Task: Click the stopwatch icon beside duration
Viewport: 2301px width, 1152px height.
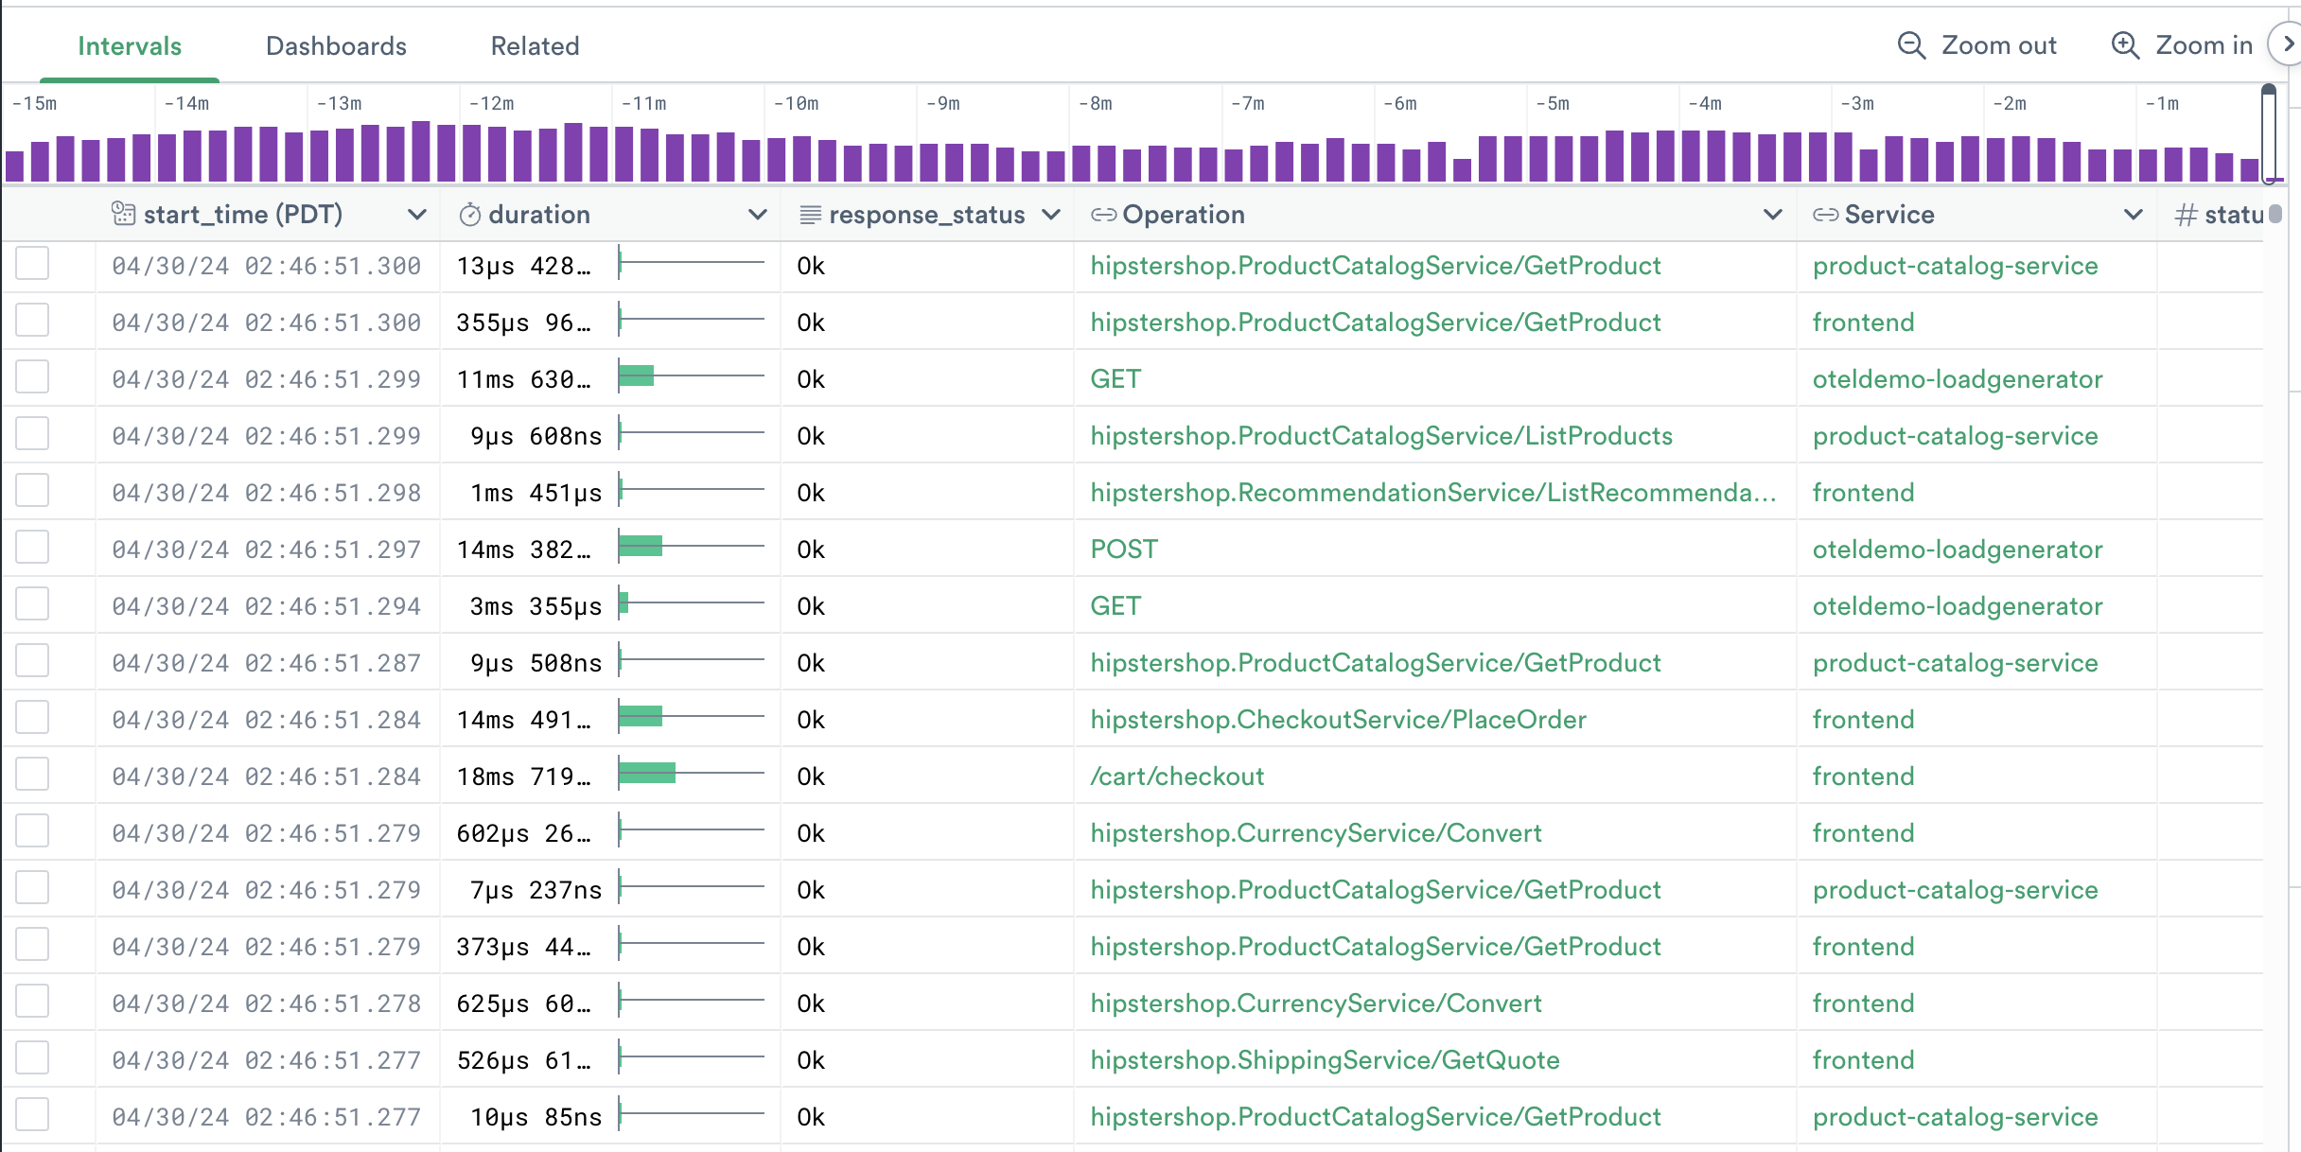Action: (469, 215)
